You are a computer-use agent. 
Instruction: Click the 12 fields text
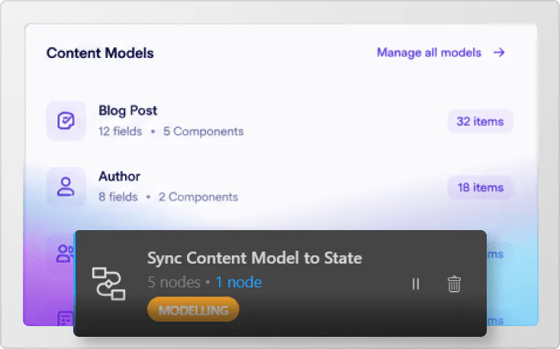click(x=121, y=131)
